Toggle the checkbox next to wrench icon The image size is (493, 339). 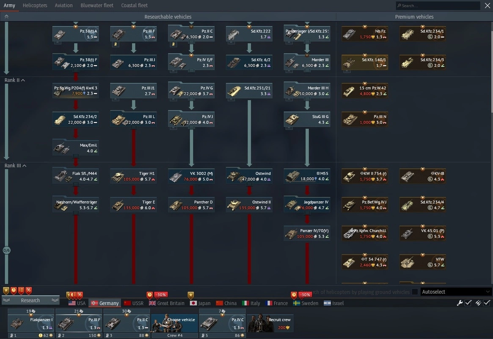click(468, 303)
